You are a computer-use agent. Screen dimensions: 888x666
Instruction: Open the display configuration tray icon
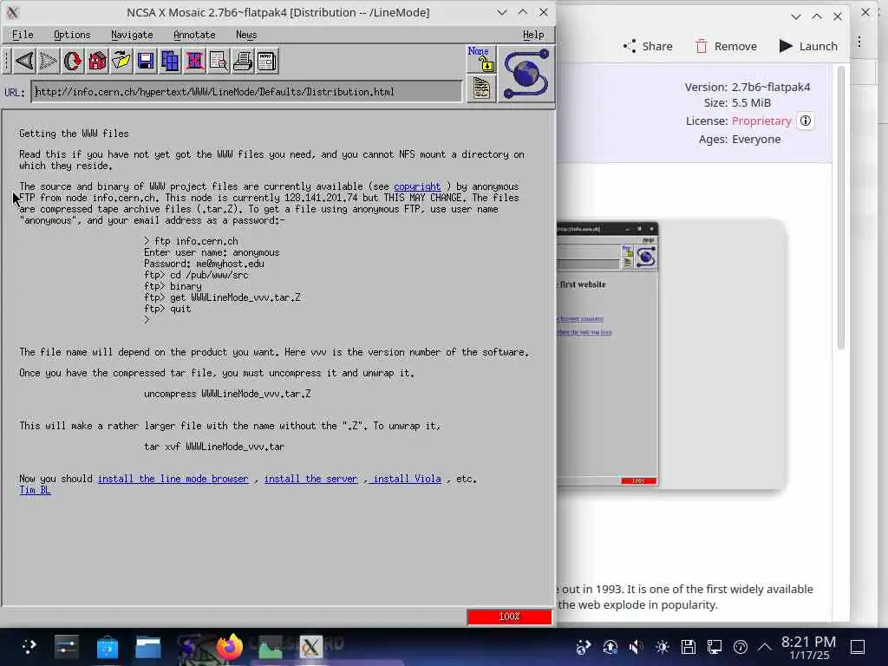(715, 647)
